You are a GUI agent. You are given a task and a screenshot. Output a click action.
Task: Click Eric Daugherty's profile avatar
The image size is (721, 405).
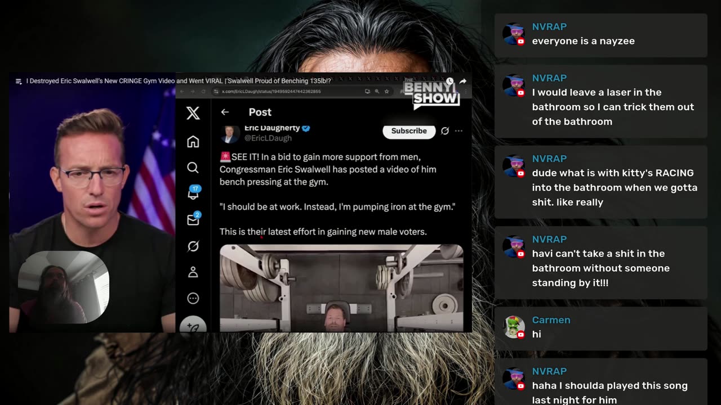(230, 134)
